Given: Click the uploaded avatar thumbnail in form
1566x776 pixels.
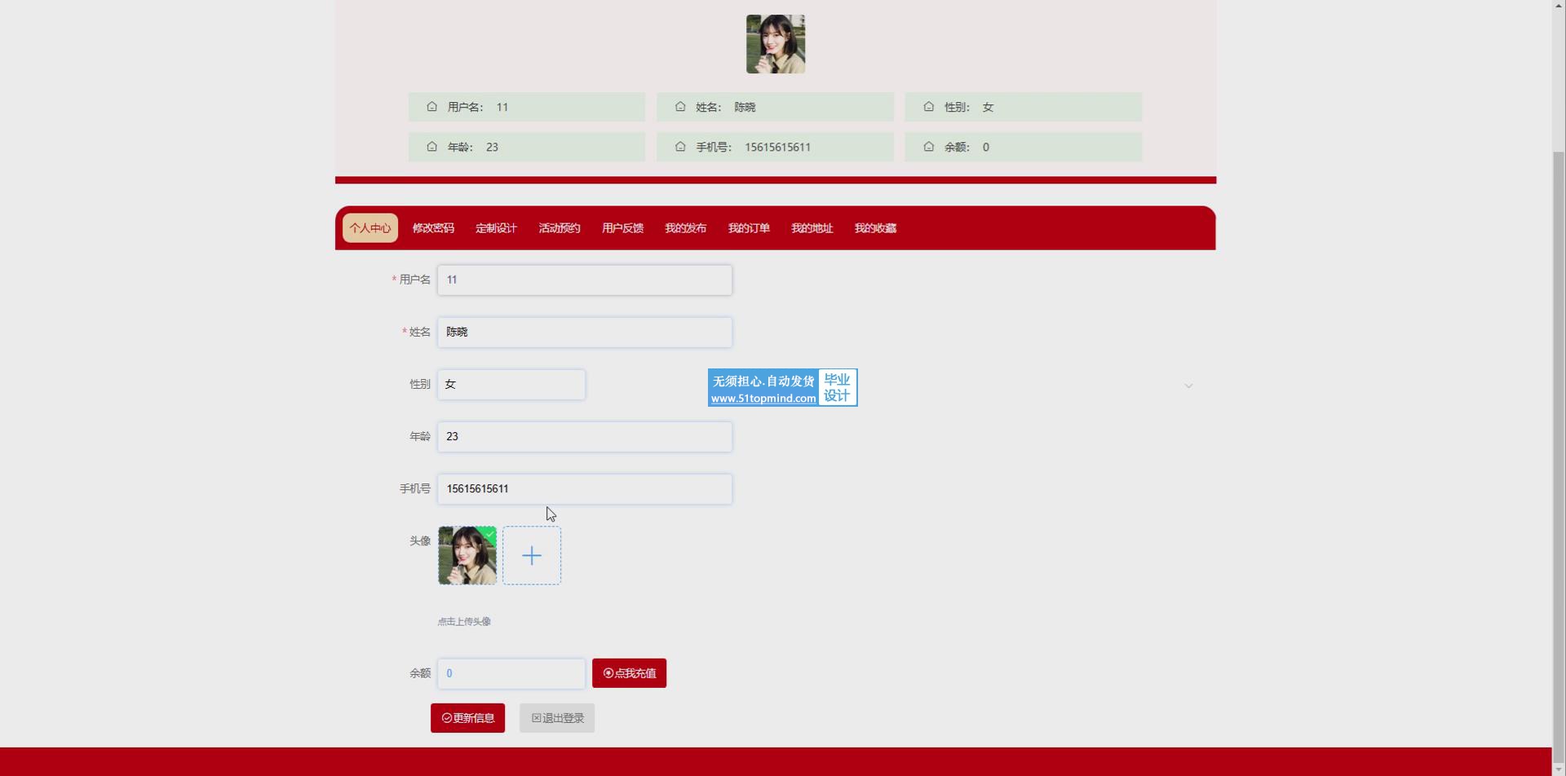Looking at the screenshot, I should [467, 556].
